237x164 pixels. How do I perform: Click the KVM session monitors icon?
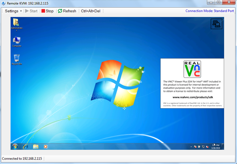coord(217,24)
